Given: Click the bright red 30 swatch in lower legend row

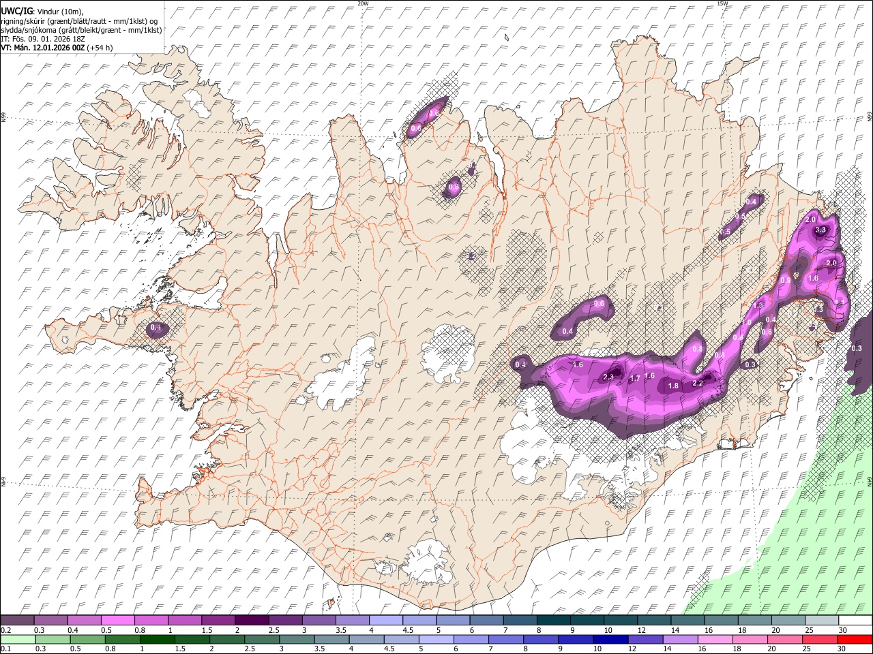Looking at the screenshot, I should coord(854,639).
